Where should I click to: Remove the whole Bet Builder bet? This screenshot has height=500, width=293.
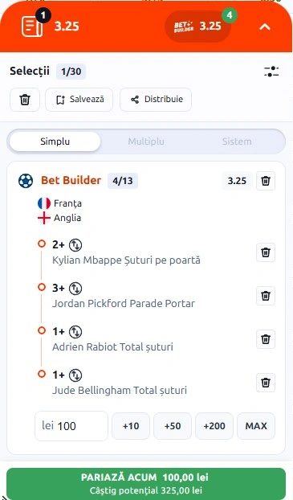click(266, 181)
